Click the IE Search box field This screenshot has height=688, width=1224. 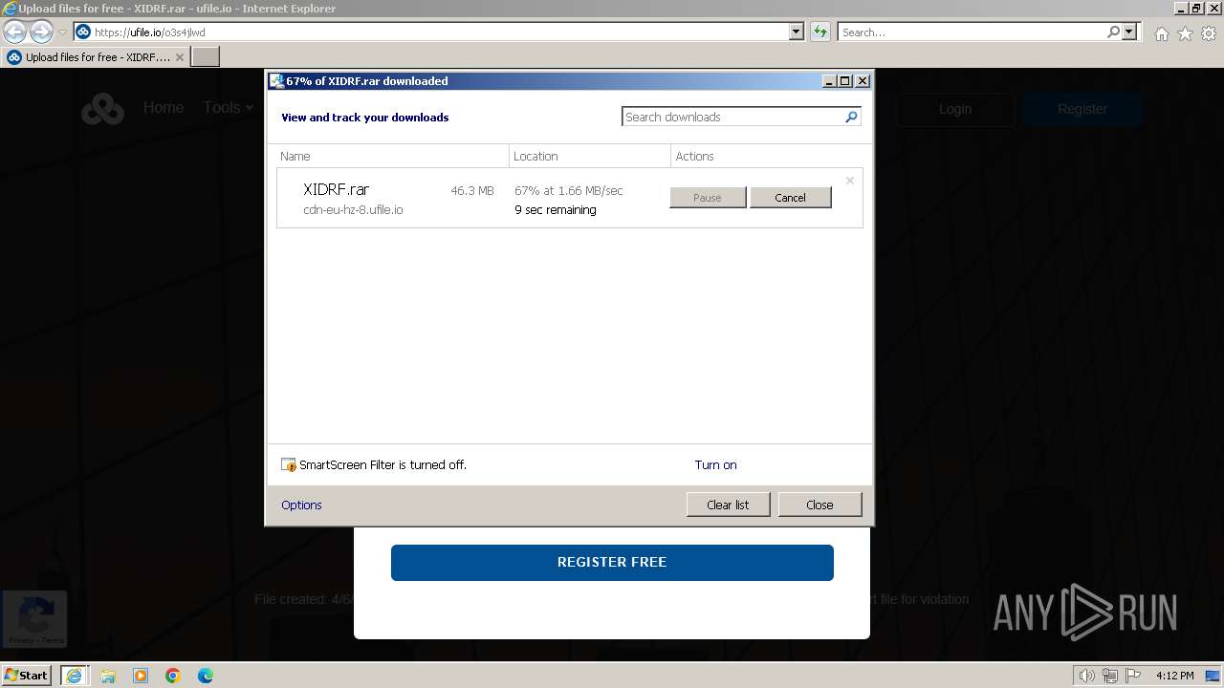pos(972,32)
